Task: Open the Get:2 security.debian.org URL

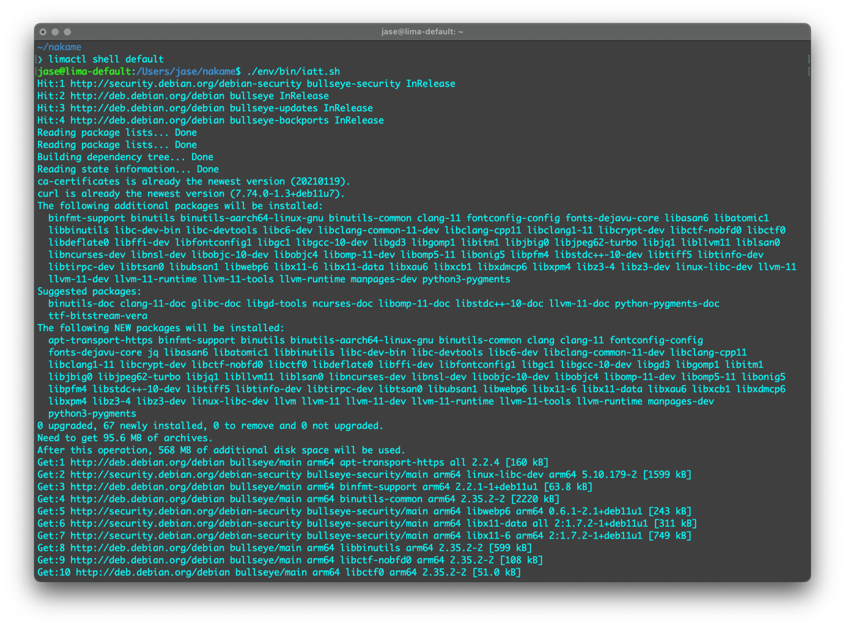Action: click(x=186, y=475)
